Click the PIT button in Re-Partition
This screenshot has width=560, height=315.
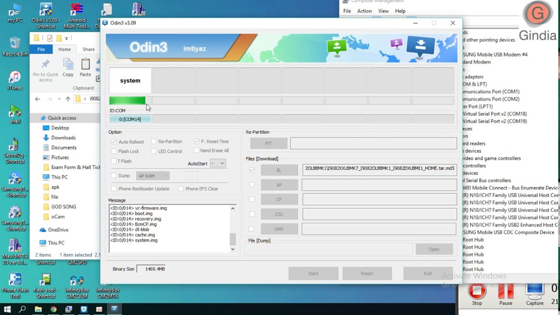pos(269,143)
